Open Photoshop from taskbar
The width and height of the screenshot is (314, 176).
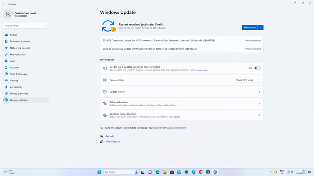[x=208, y=172]
